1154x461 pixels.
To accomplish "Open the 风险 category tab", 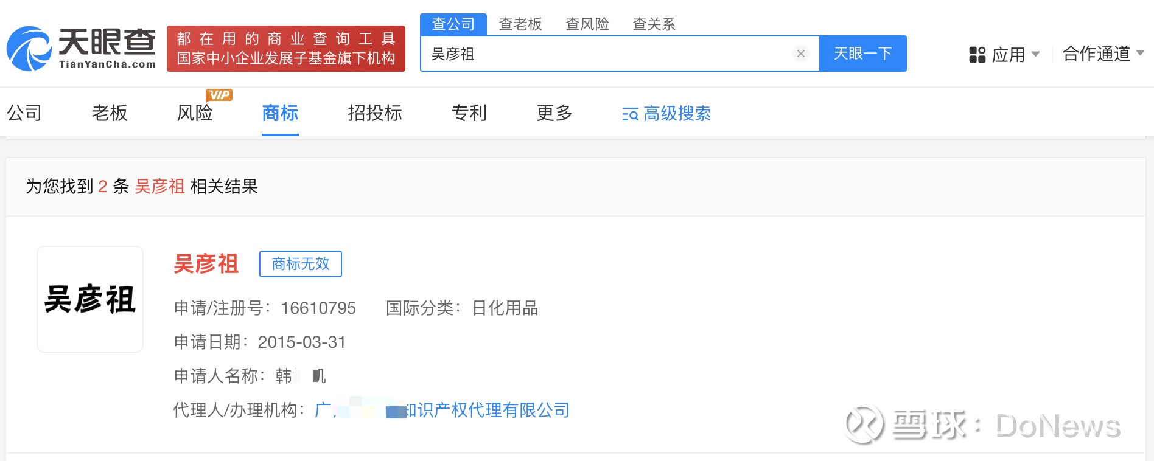I will coord(195,113).
